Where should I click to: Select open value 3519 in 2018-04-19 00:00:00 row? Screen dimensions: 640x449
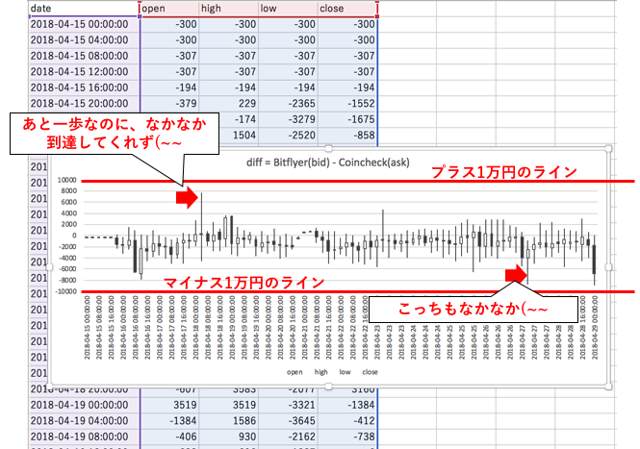click(169, 406)
